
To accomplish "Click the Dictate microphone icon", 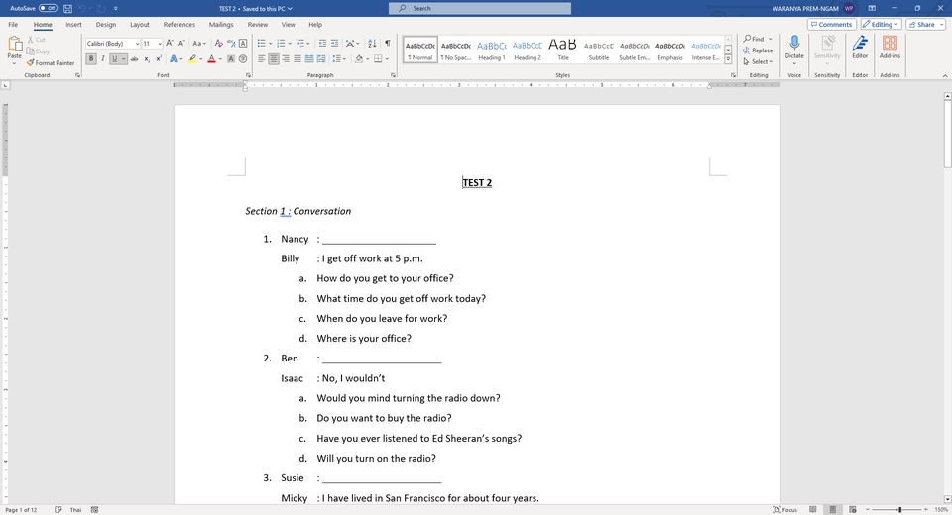I will (794, 43).
